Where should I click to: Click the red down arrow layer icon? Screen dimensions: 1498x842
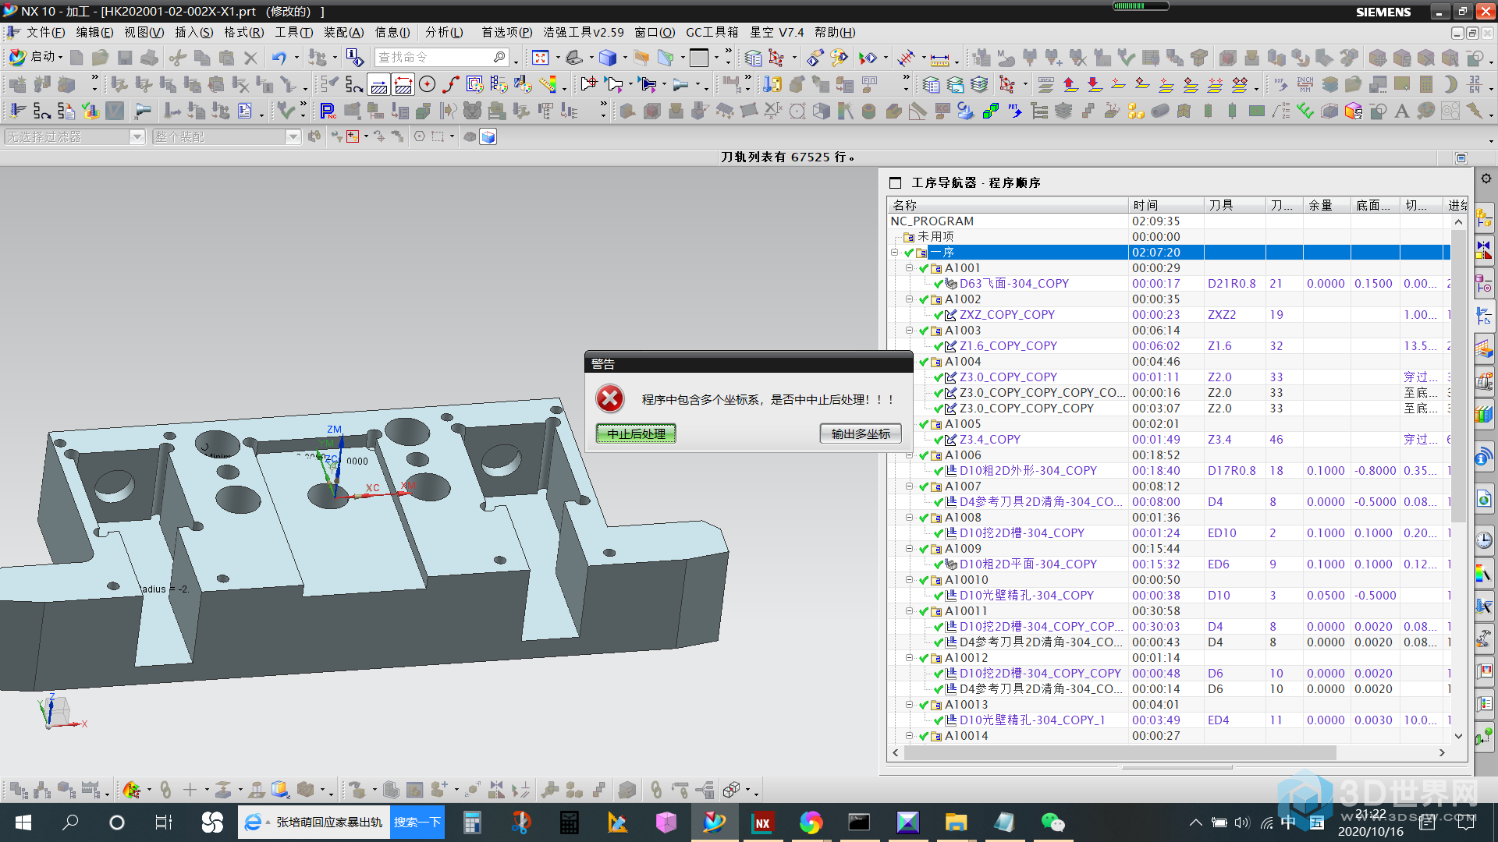pyautogui.click(x=1095, y=84)
